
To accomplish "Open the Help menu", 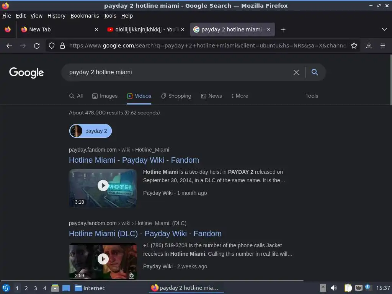I will pos(127,16).
